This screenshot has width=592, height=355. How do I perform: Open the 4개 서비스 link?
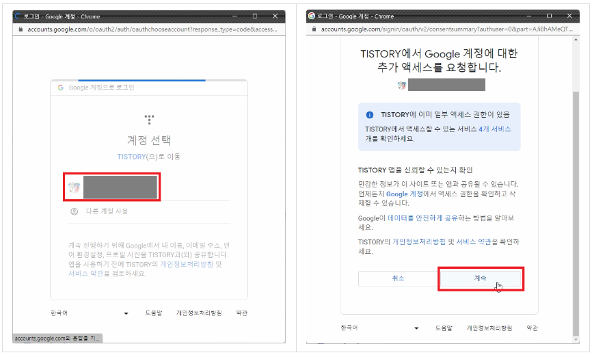click(x=495, y=129)
